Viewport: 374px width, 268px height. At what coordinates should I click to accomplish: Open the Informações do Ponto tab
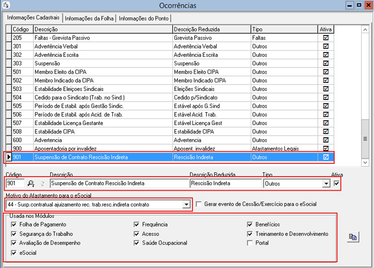pyautogui.click(x=144, y=19)
